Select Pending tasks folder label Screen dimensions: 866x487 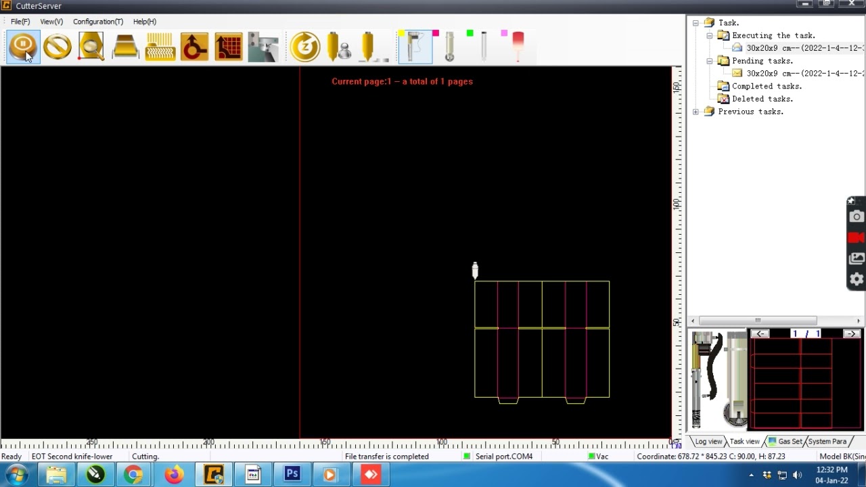coord(762,61)
